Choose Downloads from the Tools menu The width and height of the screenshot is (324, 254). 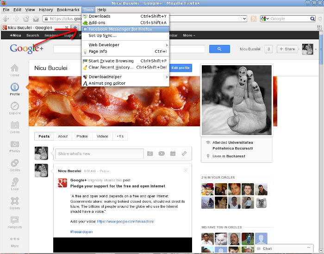point(125,16)
